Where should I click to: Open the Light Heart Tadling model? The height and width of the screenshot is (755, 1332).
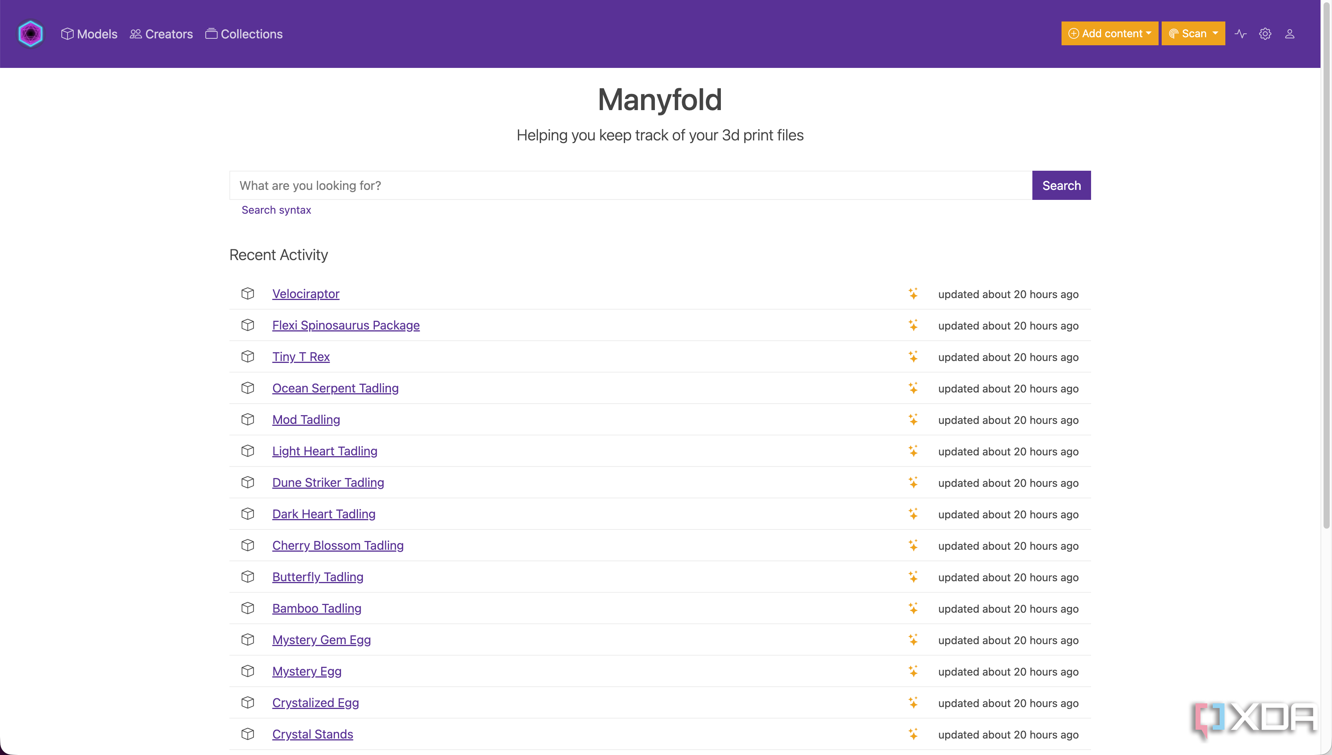coord(325,451)
